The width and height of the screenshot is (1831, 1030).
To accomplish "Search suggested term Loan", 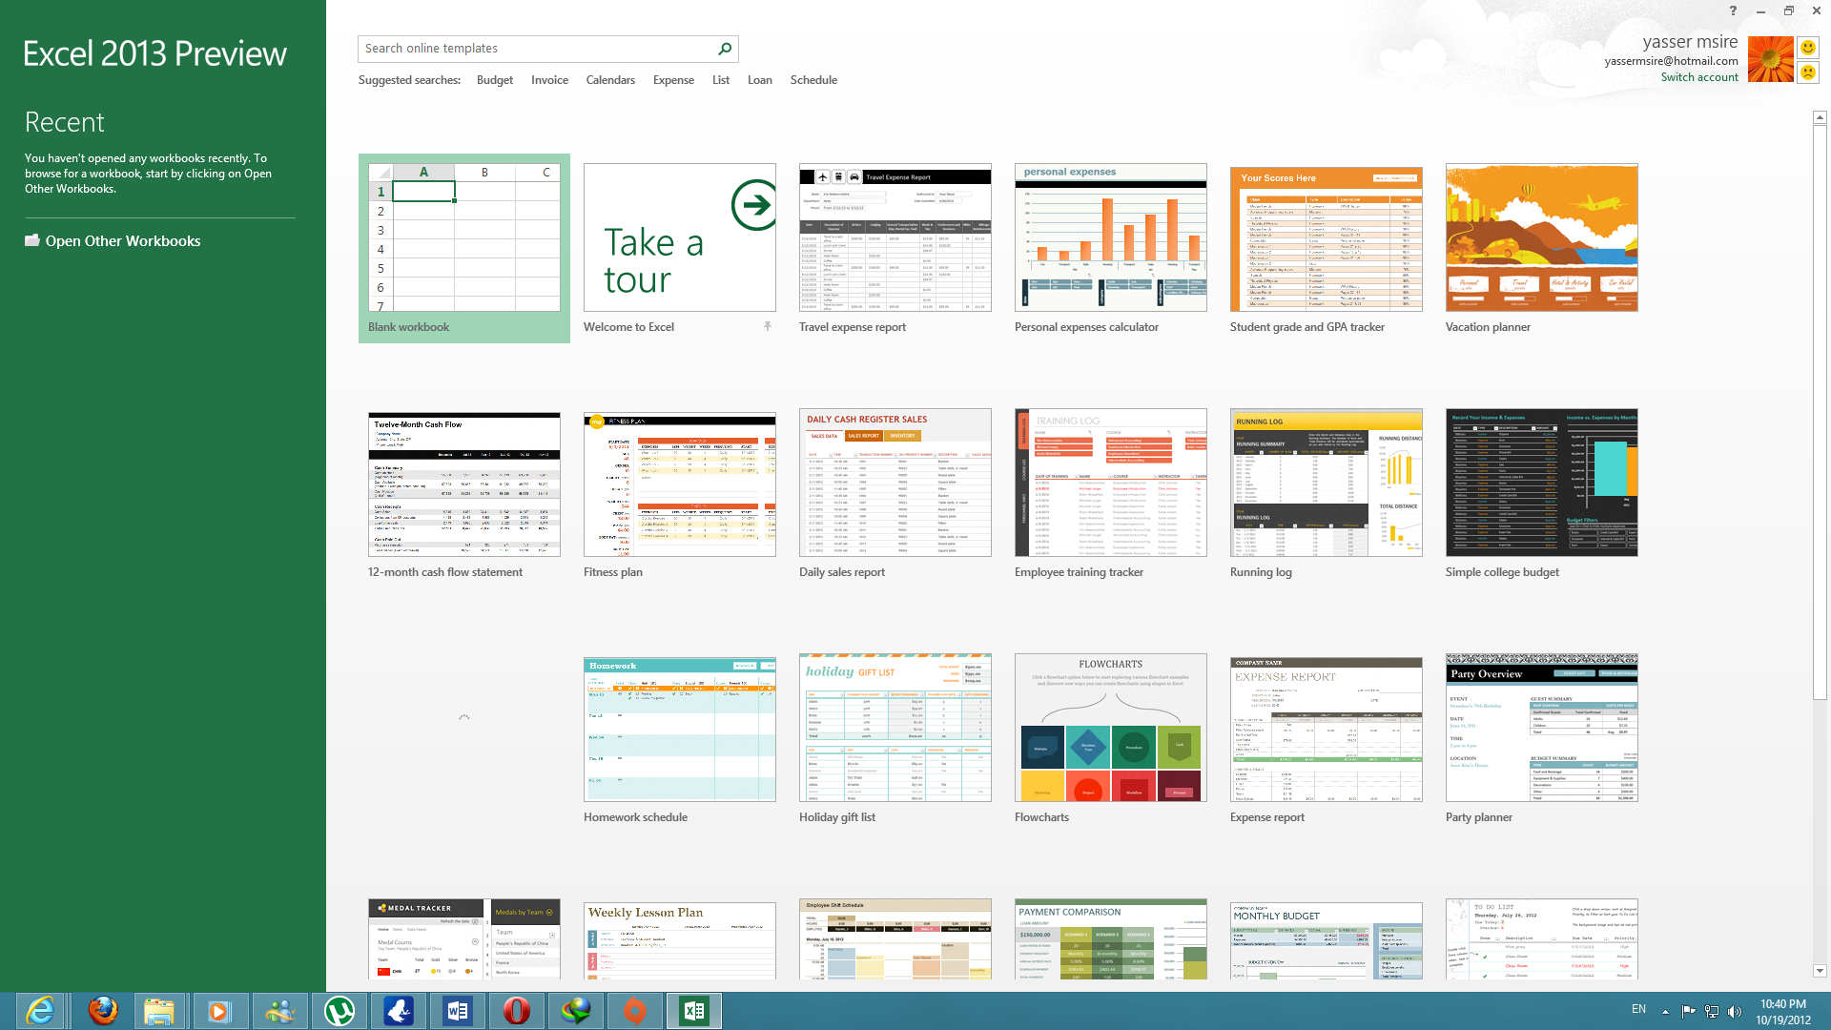I will pos(760,80).
